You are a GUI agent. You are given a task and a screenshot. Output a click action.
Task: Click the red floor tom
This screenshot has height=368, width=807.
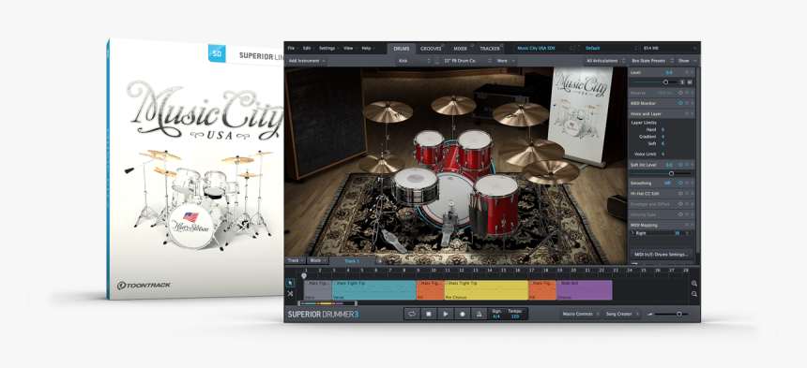495,204
